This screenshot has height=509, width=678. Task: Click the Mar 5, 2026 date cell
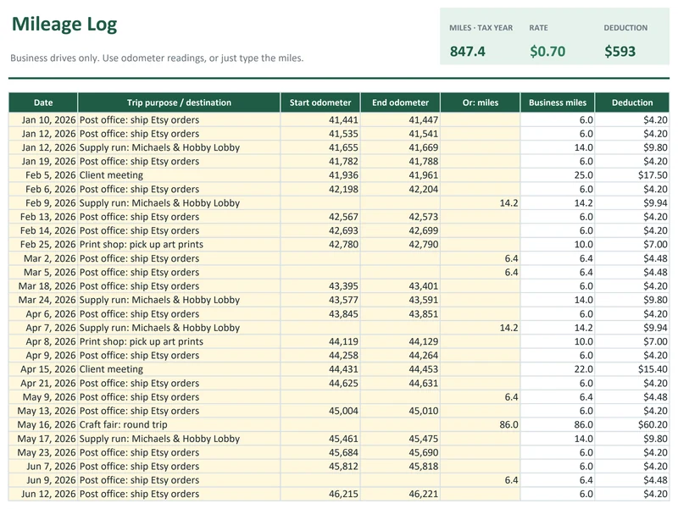[x=43, y=272]
